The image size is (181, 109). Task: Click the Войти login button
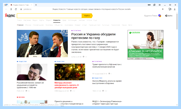[169, 16]
